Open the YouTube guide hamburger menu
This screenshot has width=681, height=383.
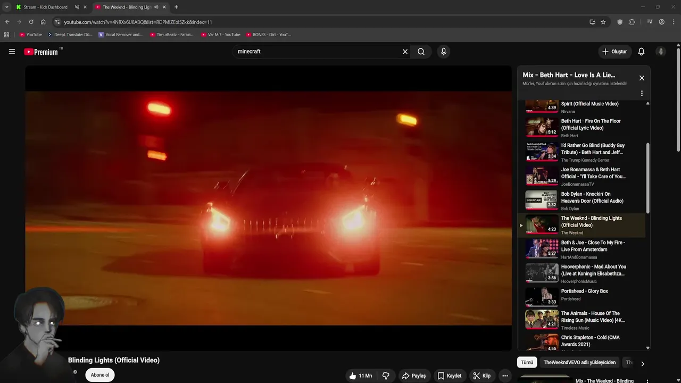tap(12, 52)
